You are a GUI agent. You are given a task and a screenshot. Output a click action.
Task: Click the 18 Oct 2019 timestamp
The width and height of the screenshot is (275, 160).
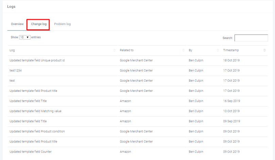[231, 60]
